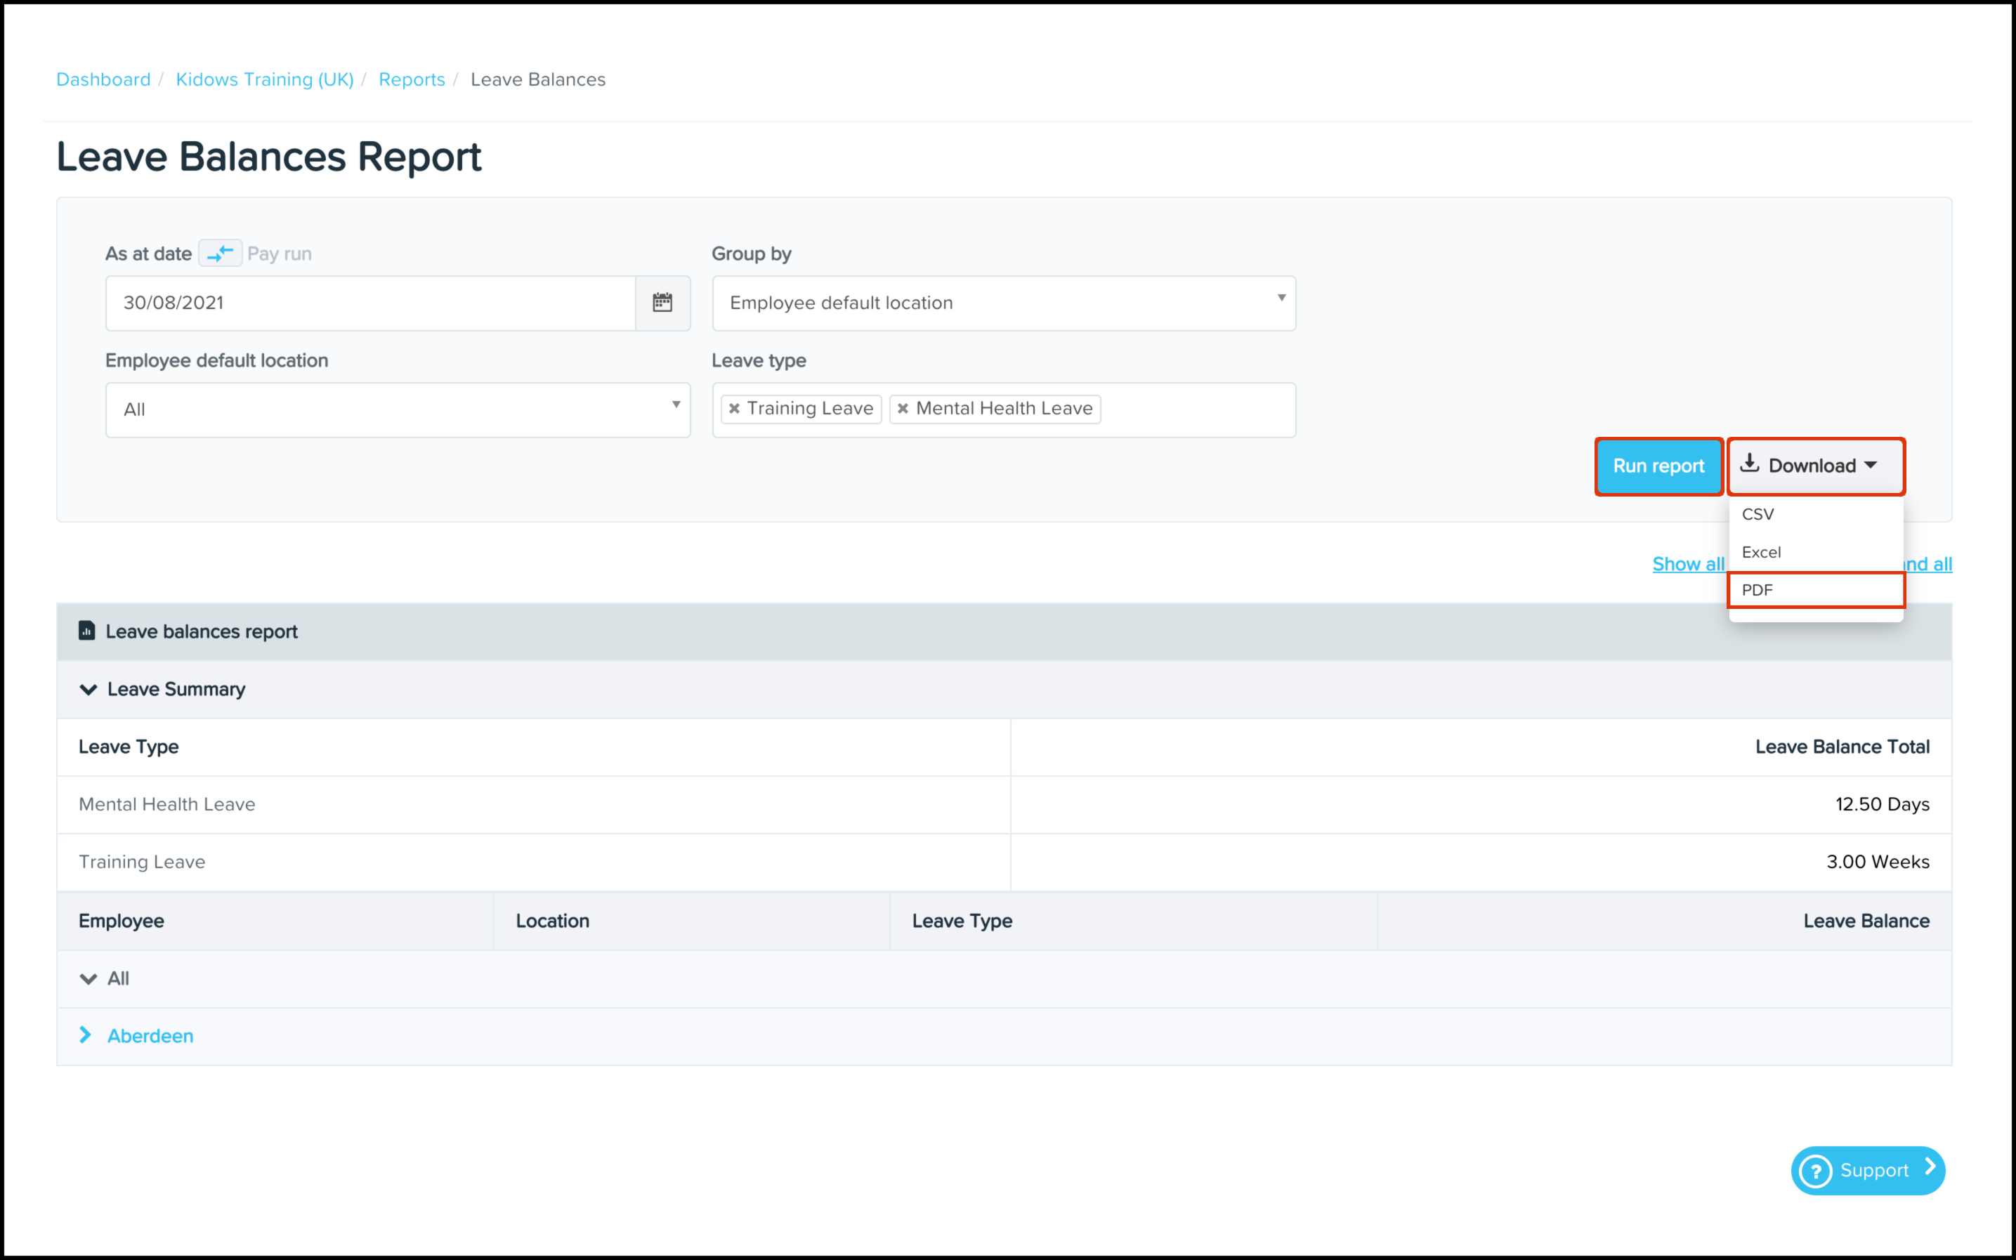Open the Support help widget
This screenshot has width=2016, height=1260.
(1868, 1170)
